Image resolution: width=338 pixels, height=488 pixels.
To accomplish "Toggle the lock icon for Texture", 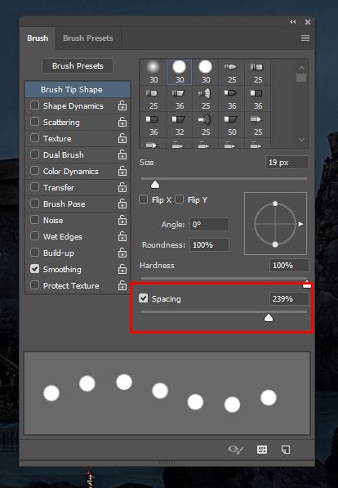I will pyautogui.click(x=122, y=138).
